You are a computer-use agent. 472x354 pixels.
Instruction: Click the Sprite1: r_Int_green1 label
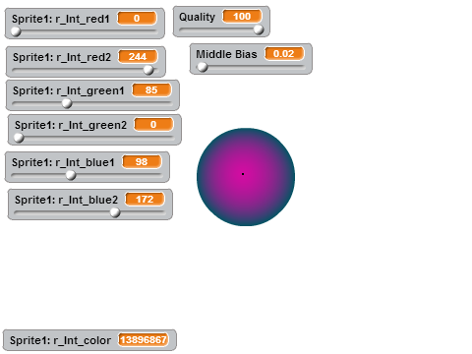[x=69, y=90]
